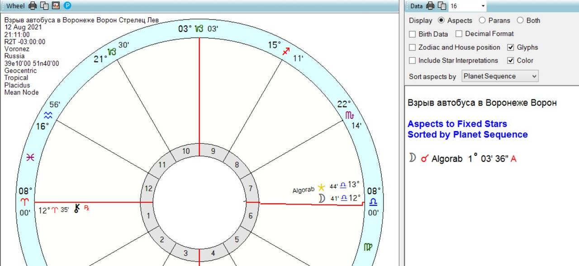Screen dimensions: 579x266
Task: Click the red conjunction glyph in aspect list
Action: [424, 159]
